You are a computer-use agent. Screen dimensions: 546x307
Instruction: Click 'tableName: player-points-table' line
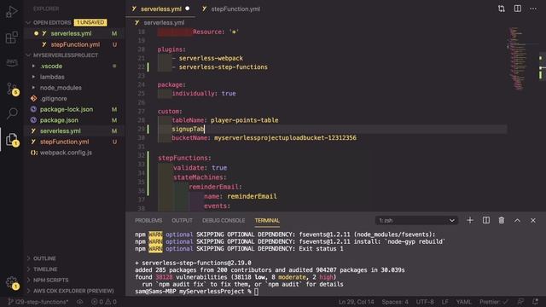click(225, 120)
